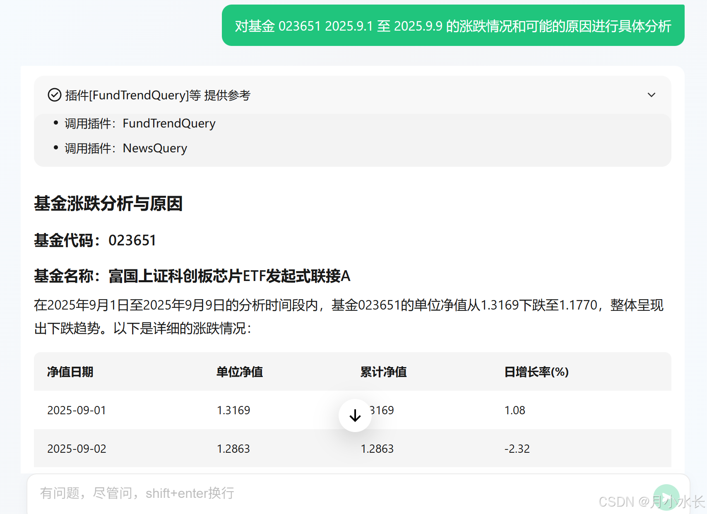This screenshot has height=514, width=707.
Task: Click the checkmark icon beside plugin FundTrendQuery
Action: point(55,95)
